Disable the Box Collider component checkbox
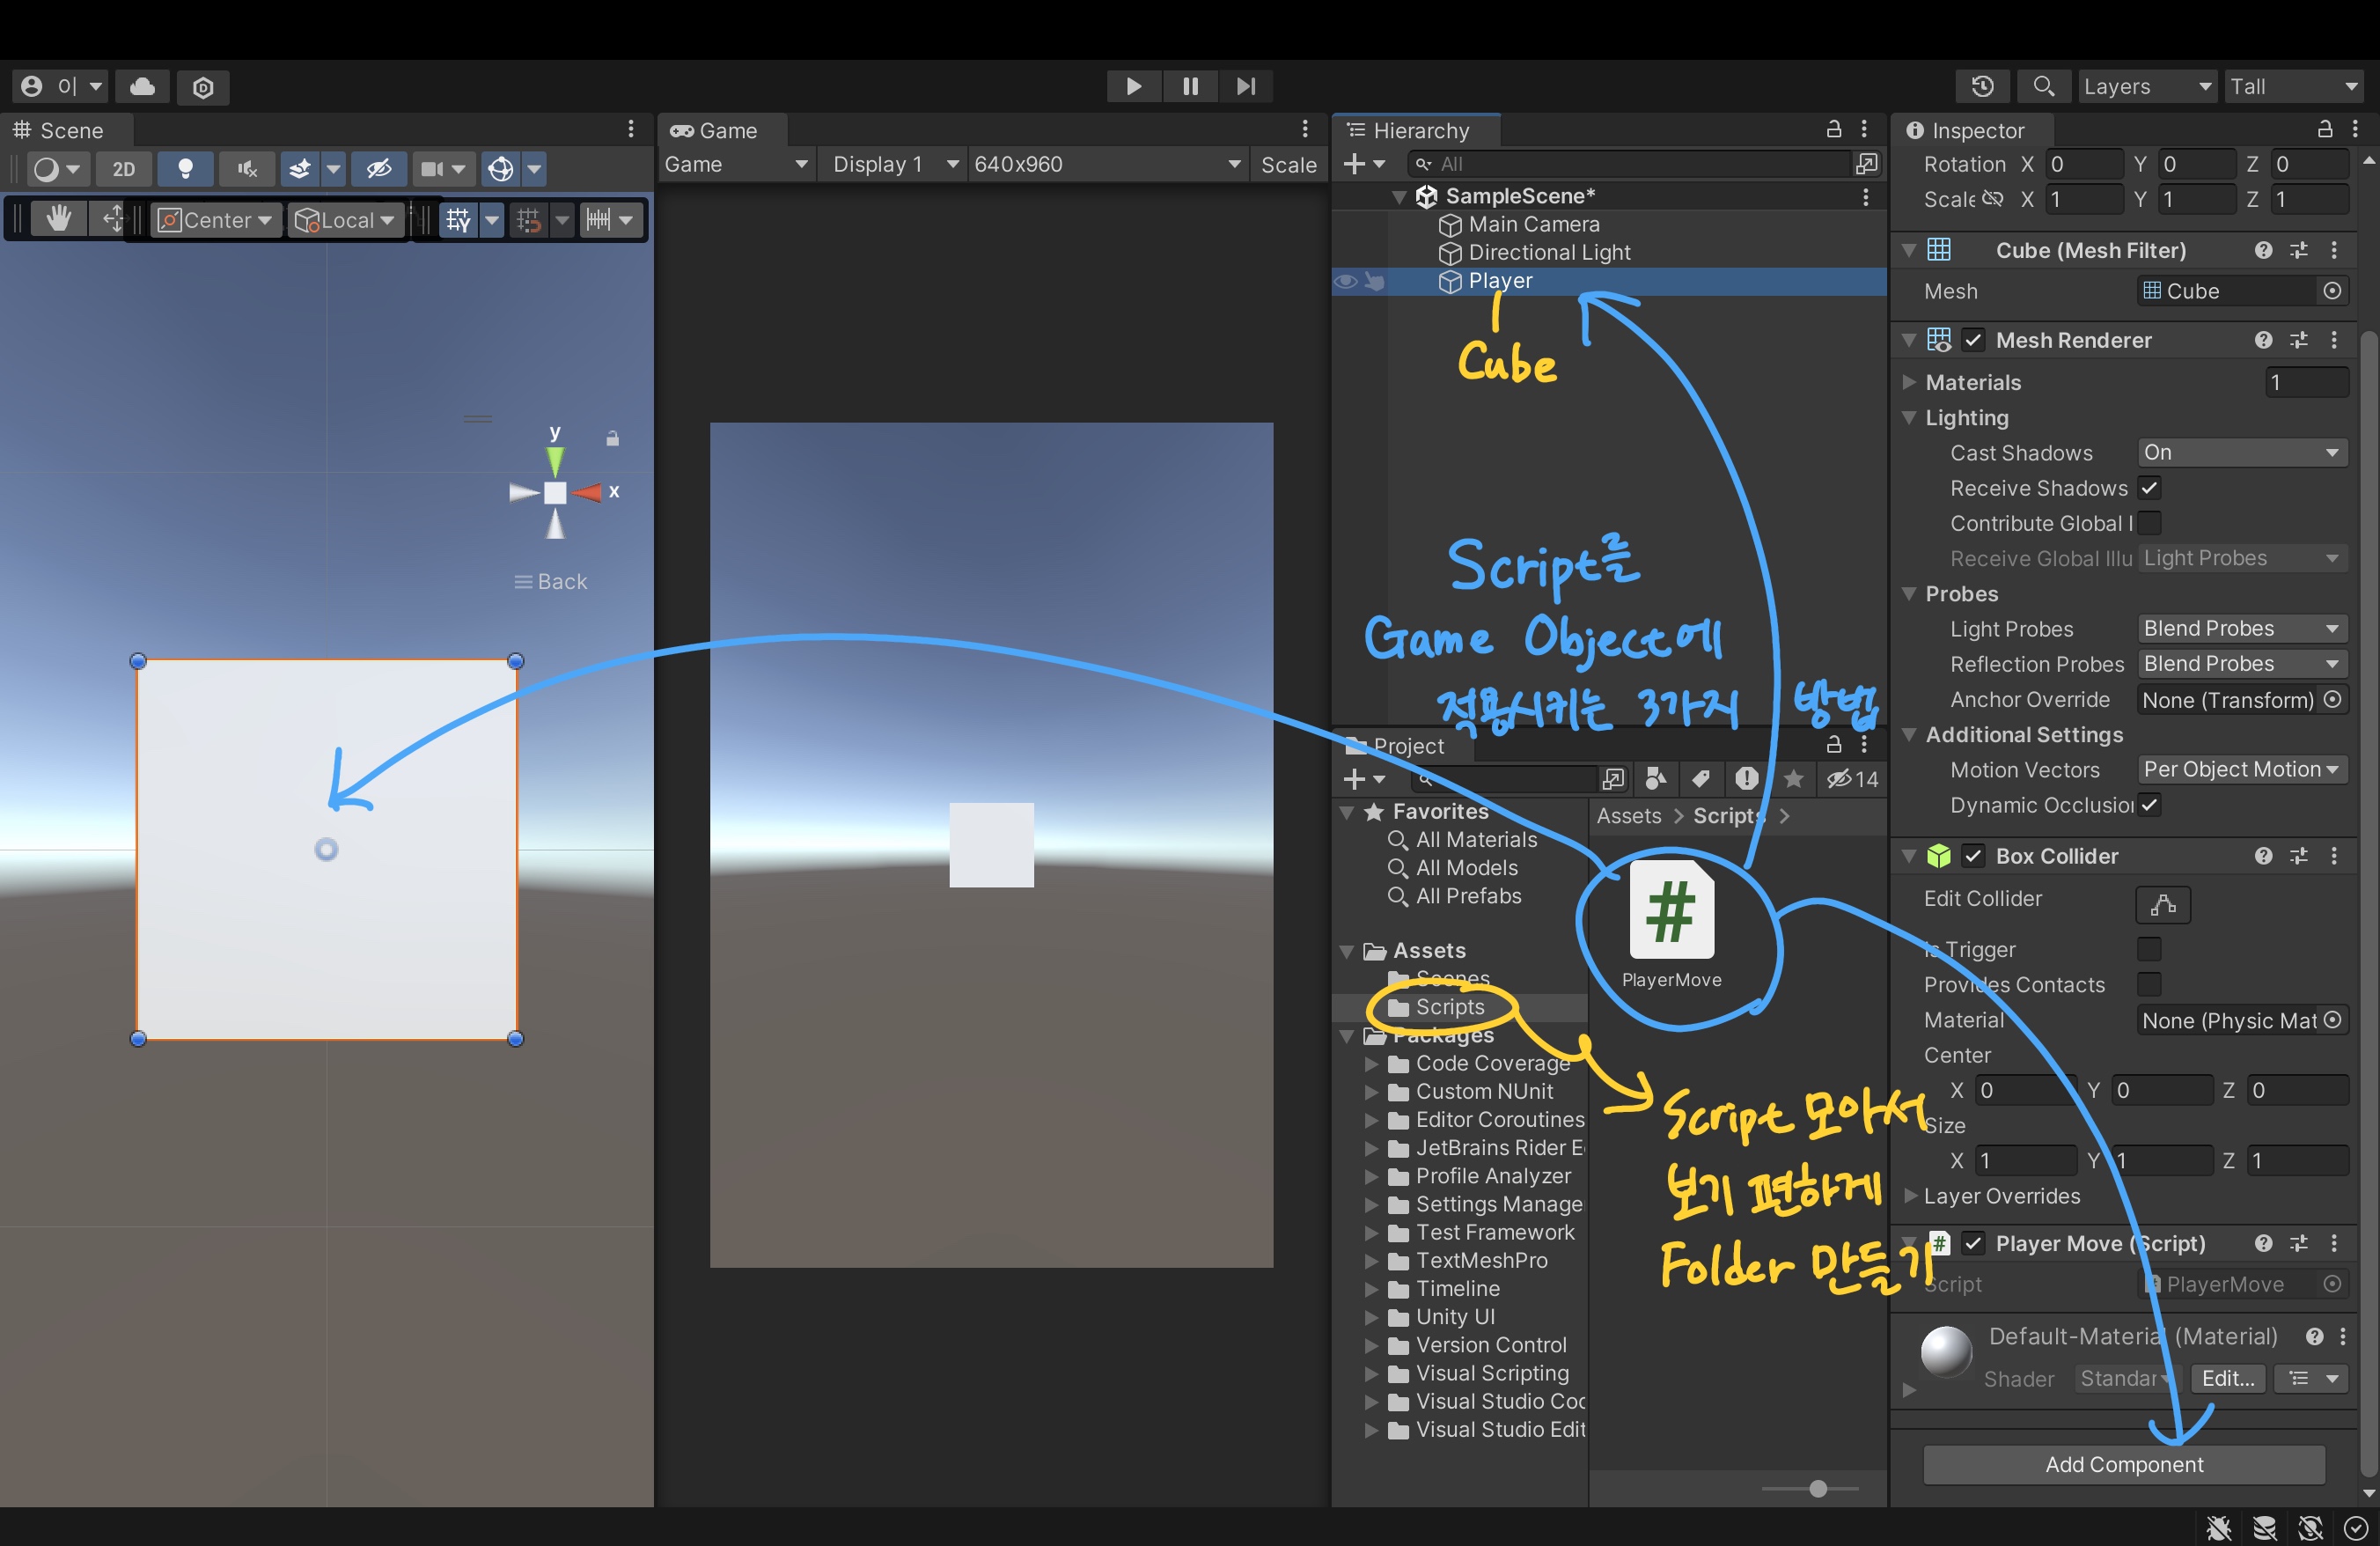The height and width of the screenshot is (1546, 2380). point(1973,856)
